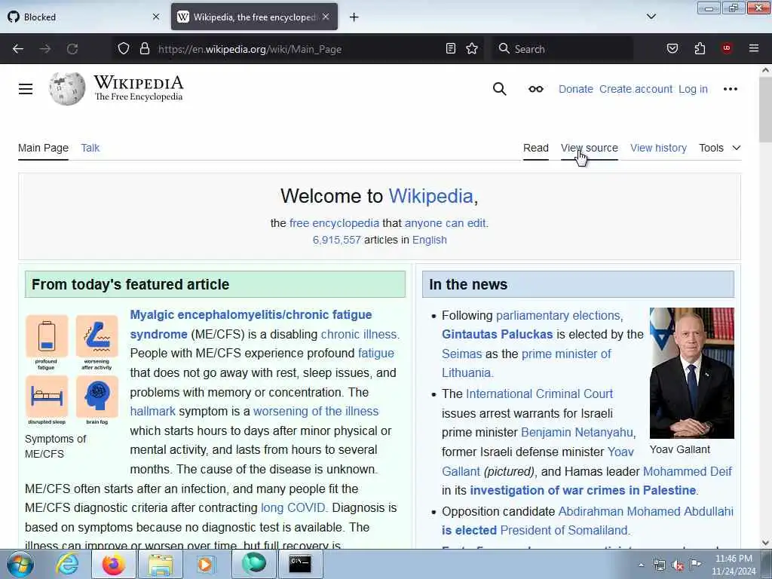The width and height of the screenshot is (772, 579).
Task: View site security via the padlock icon
Action: (144, 49)
